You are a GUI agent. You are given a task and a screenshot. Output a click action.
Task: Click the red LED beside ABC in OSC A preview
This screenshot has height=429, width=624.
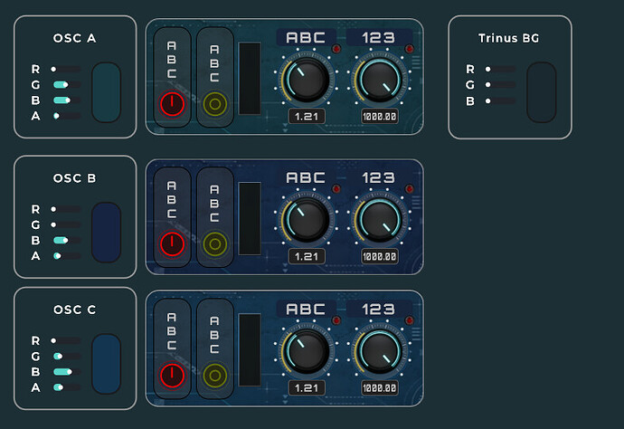coord(336,49)
